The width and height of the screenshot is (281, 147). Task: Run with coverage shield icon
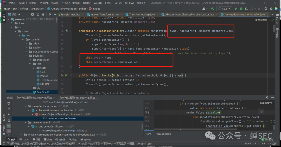[x=246, y=9]
